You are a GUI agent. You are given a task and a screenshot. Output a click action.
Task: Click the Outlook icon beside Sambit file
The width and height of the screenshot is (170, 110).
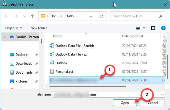click(x=52, y=46)
